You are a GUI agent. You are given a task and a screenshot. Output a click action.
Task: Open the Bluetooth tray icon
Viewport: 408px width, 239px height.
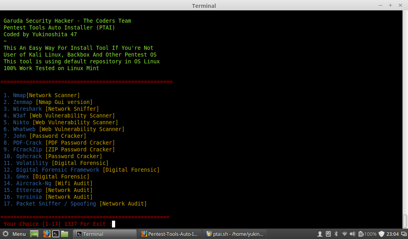click(x=336, y=234)
